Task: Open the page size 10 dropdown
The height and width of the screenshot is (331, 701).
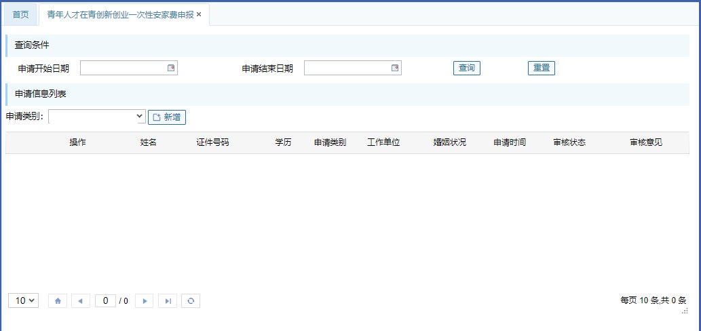Action: [23, 300]
